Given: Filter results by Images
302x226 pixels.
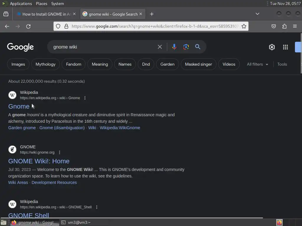Looking at the screenshot, I should coord(18,64).
